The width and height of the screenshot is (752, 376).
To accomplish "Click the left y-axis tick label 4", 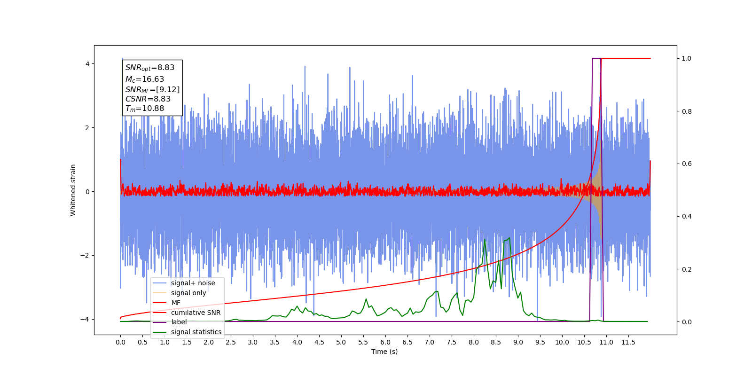I will click(x=87, y=64).
